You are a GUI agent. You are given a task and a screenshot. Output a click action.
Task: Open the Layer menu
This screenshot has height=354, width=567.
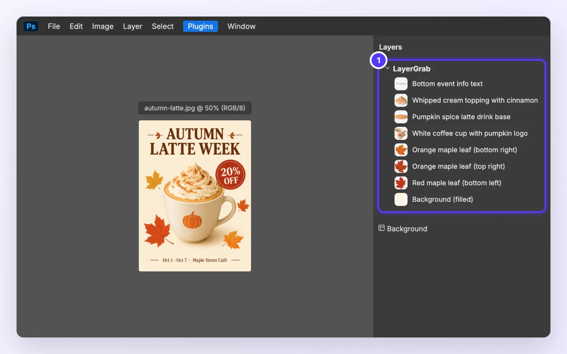pos(133,26)
